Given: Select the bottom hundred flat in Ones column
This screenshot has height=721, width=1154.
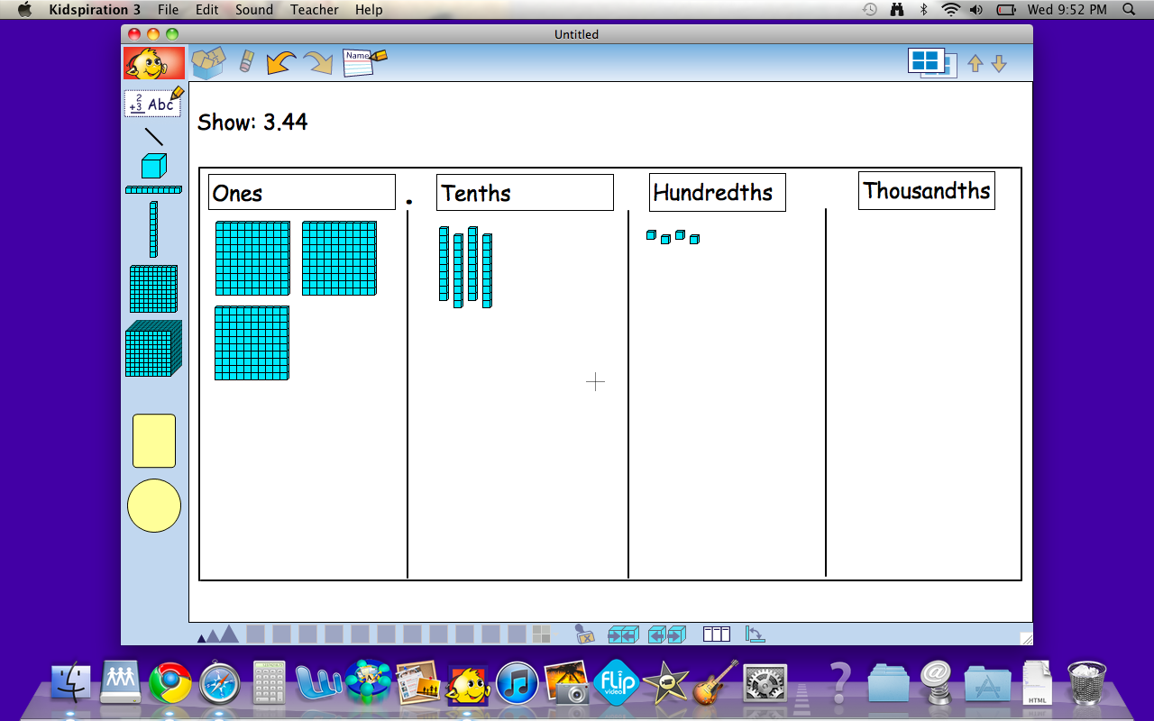Looking at the screenshot, I should tap(252, 342).
